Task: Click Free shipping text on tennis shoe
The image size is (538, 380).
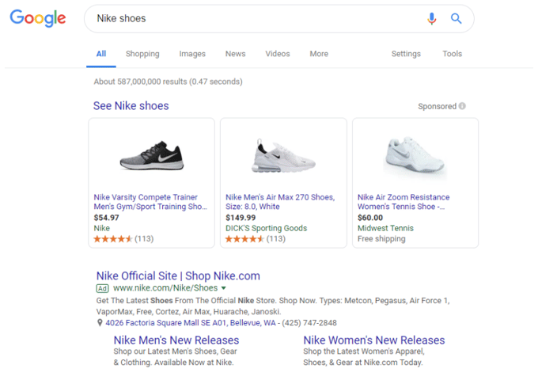Action: pos(381,239)
